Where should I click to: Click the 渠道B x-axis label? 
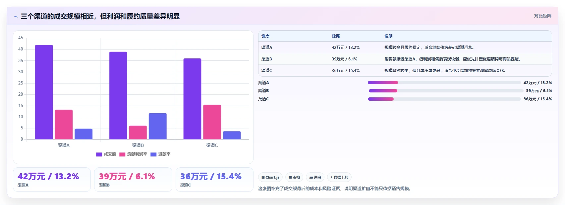click(x=138, y=145)
